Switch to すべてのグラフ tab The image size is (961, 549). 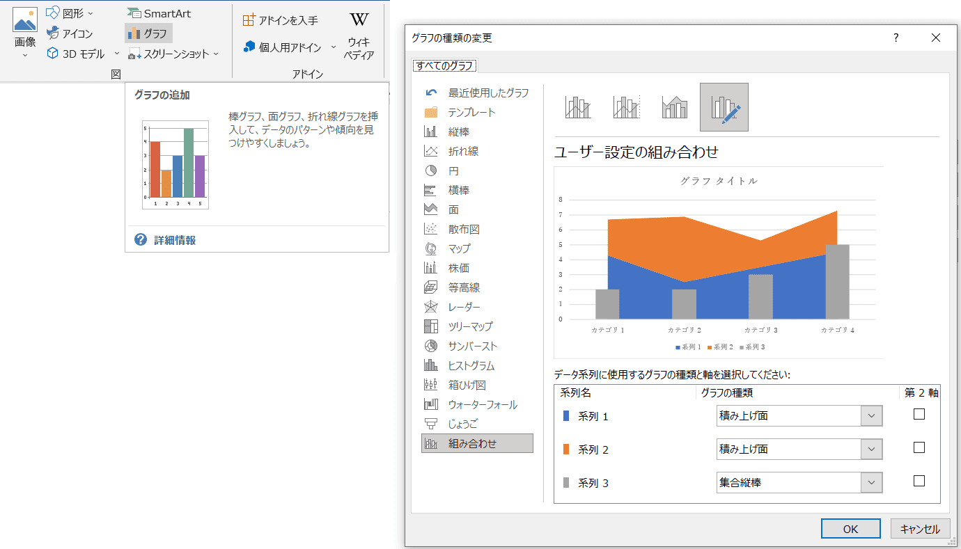coord(444,66)
